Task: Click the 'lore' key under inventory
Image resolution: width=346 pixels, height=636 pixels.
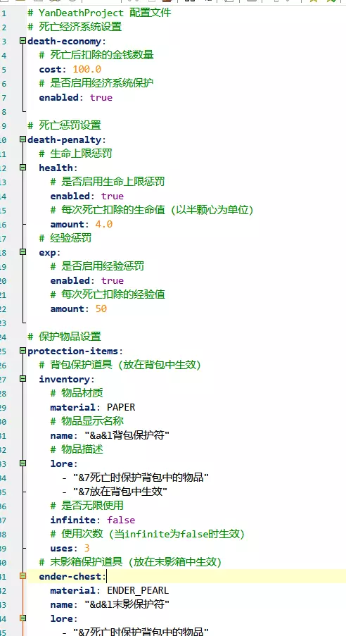Action: (63, 463)
